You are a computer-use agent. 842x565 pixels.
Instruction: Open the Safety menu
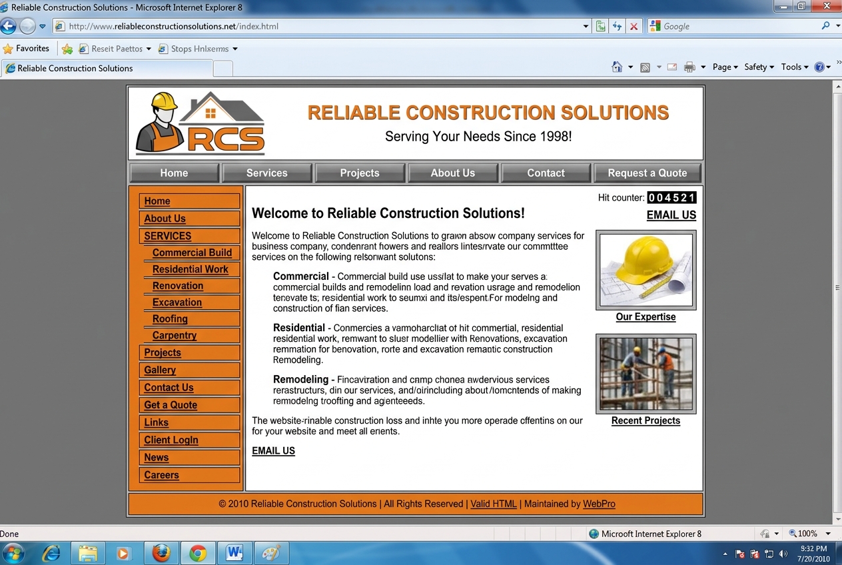tap(759, 67)
